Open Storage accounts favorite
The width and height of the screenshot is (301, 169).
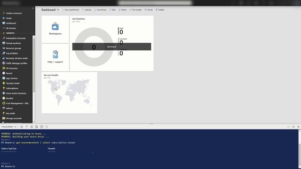(12, 118)
